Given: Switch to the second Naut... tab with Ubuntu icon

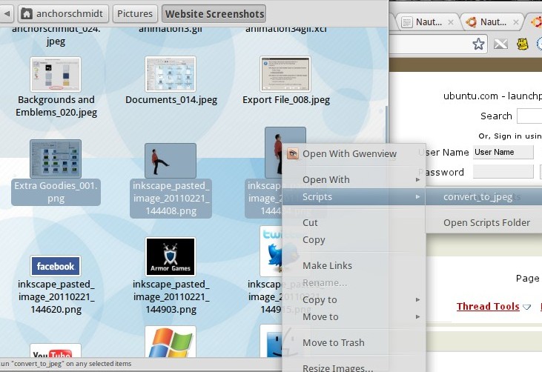Looking at the screenshot, I should 491,22.
